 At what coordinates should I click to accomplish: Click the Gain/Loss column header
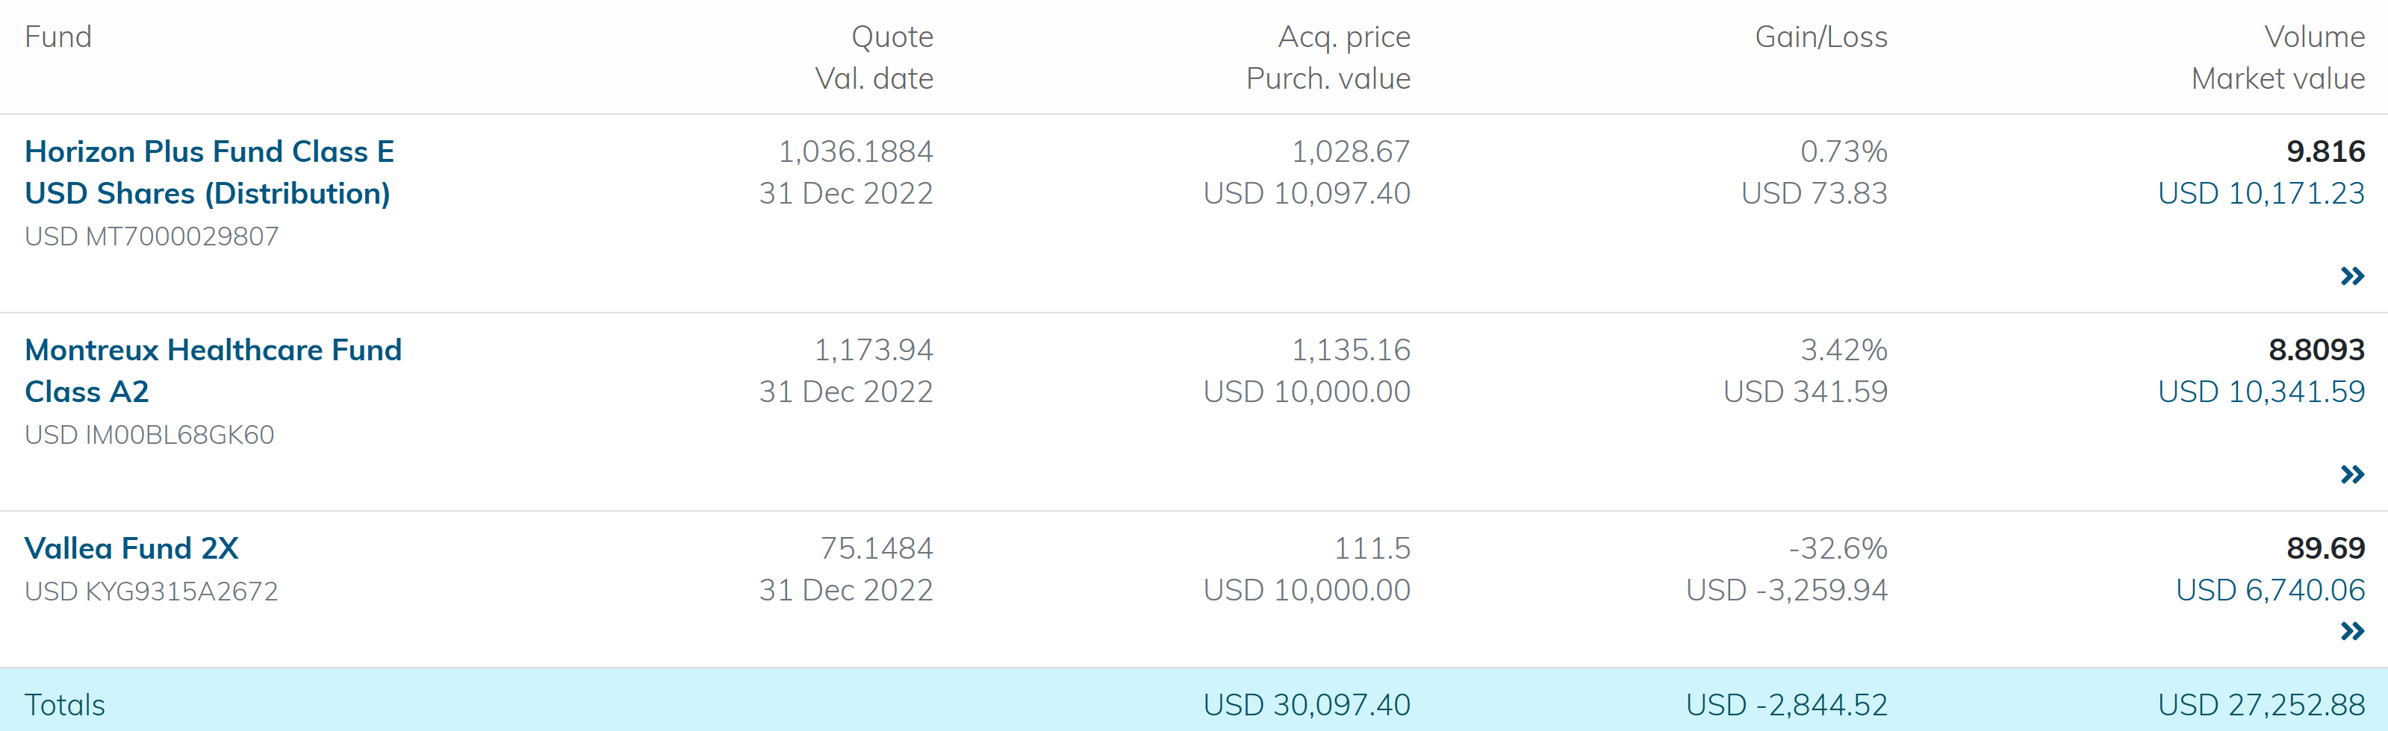pos(1820,37)
